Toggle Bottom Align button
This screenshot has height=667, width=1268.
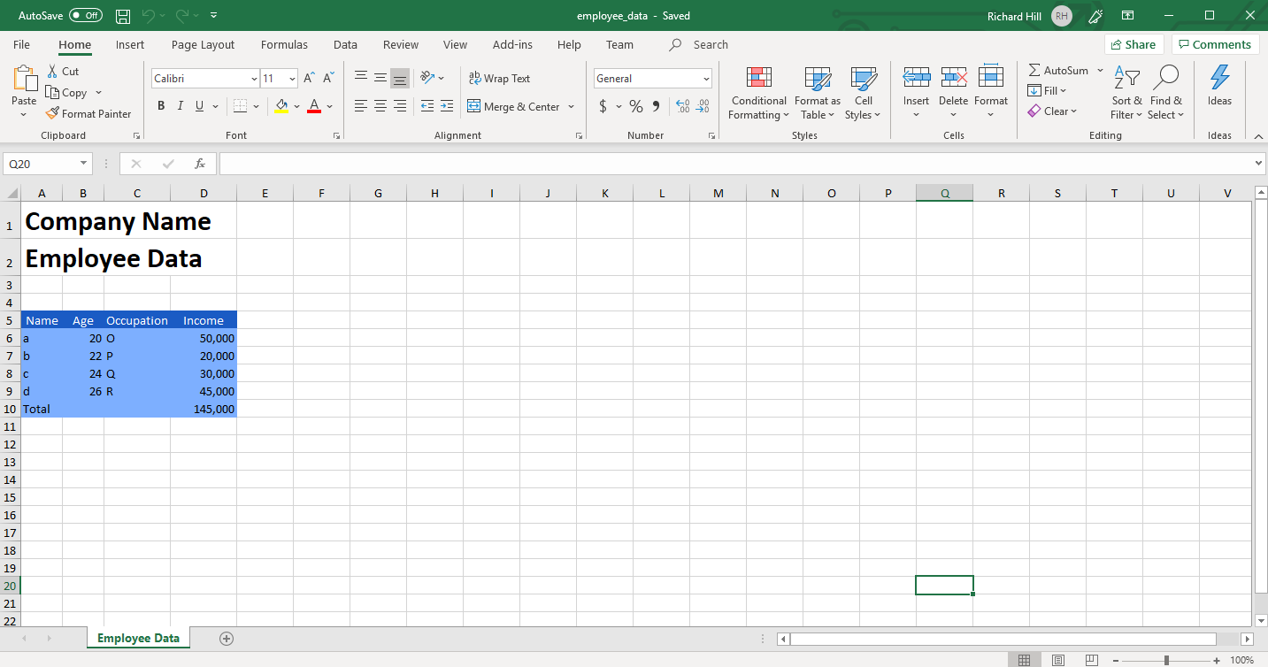point(400,78)
